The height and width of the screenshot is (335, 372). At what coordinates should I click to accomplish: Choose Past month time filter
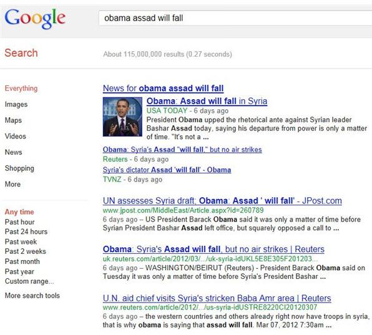[x=22, y=261]
